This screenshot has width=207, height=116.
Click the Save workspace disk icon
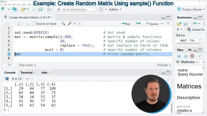click(x=185, y=24)
